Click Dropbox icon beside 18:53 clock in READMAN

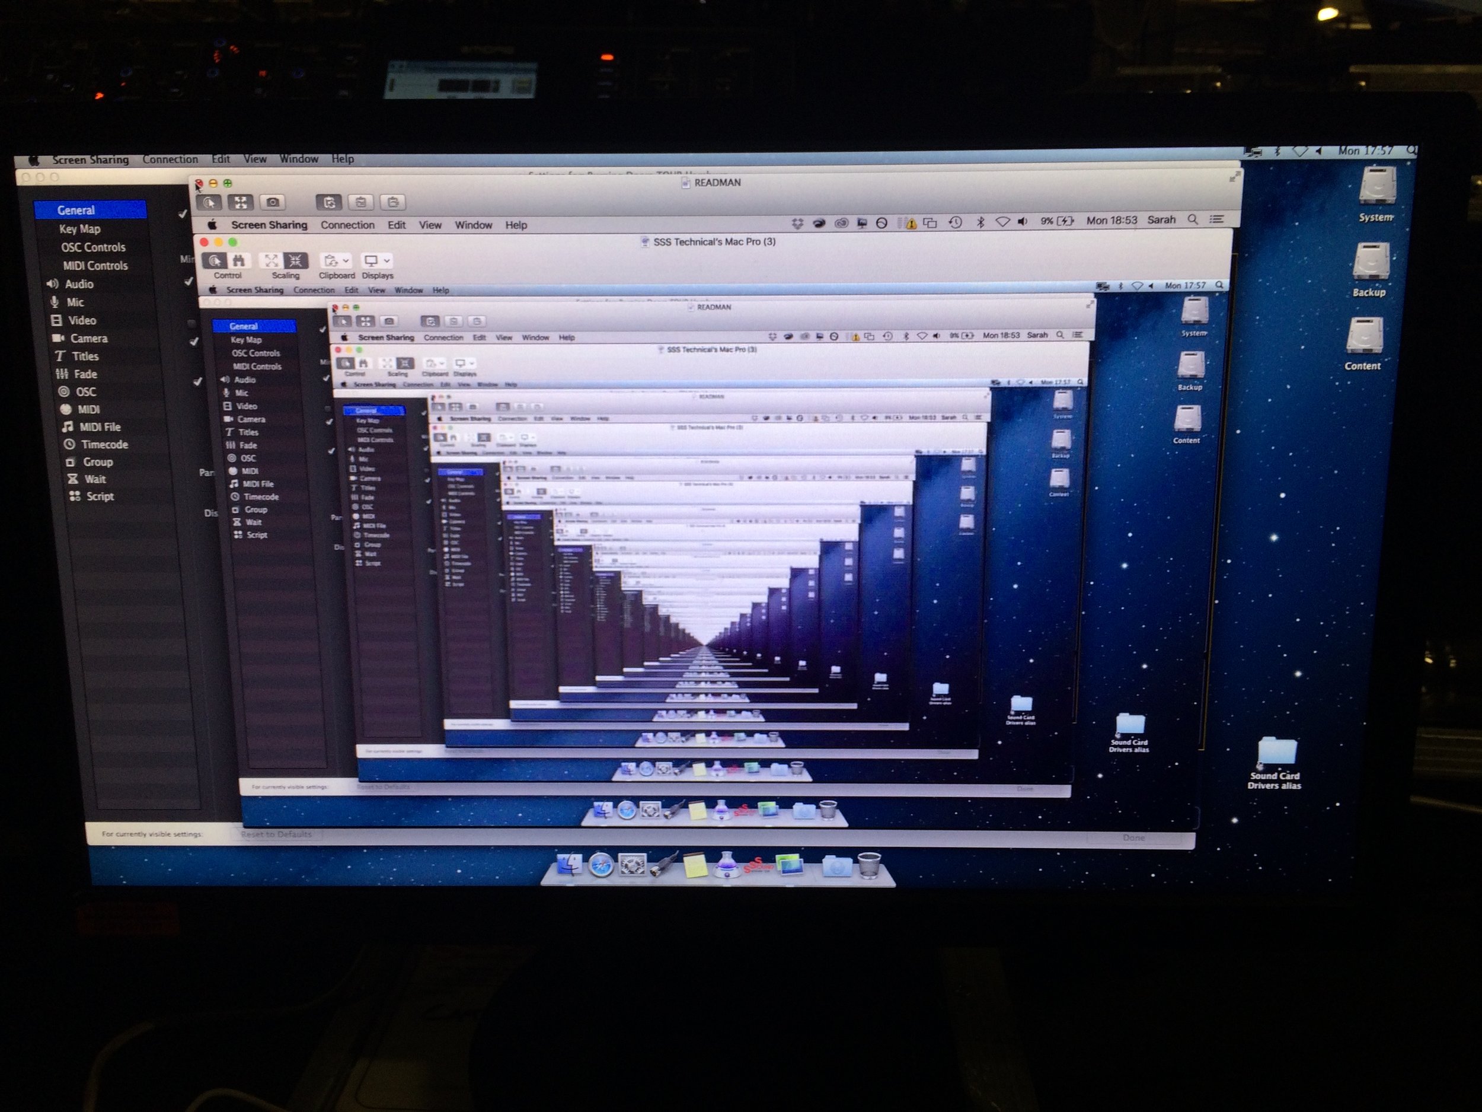(x=797, y=223)
